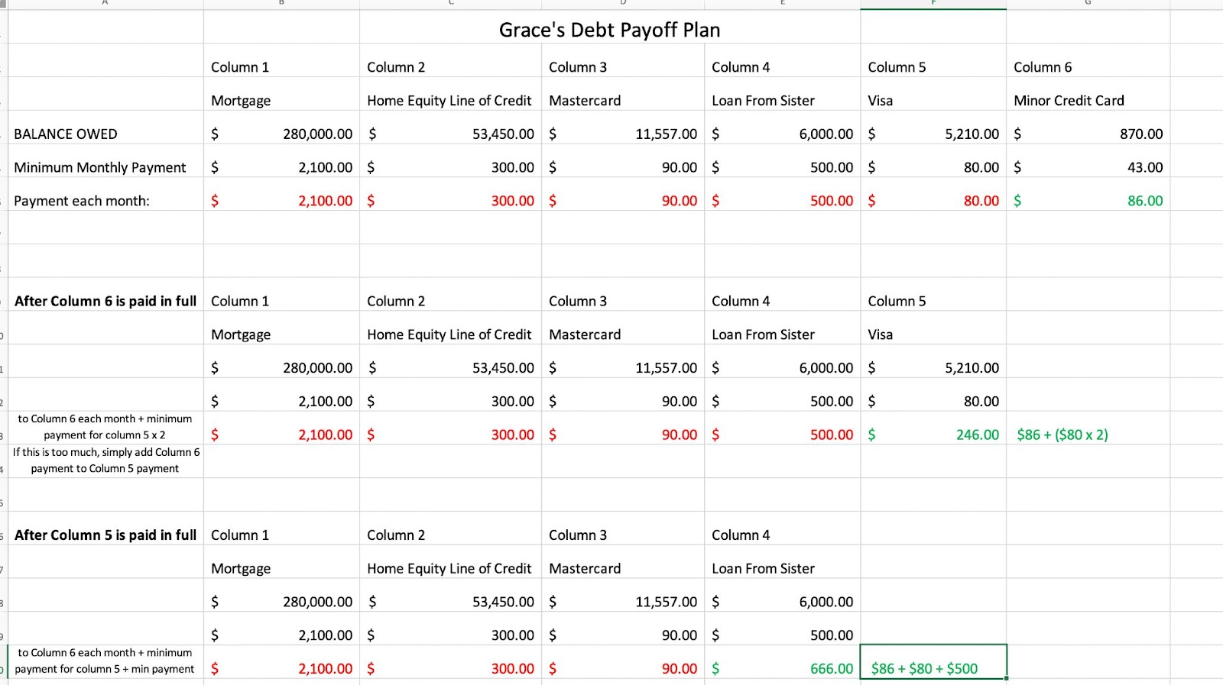Click the Visa balance 5,210.00 in the top table
The width and height of the screenshot is (1223, 685).
[x=933, y=134]
